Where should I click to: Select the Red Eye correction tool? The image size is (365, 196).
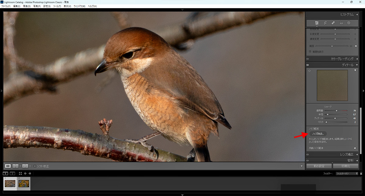click(x=341, y=23)
